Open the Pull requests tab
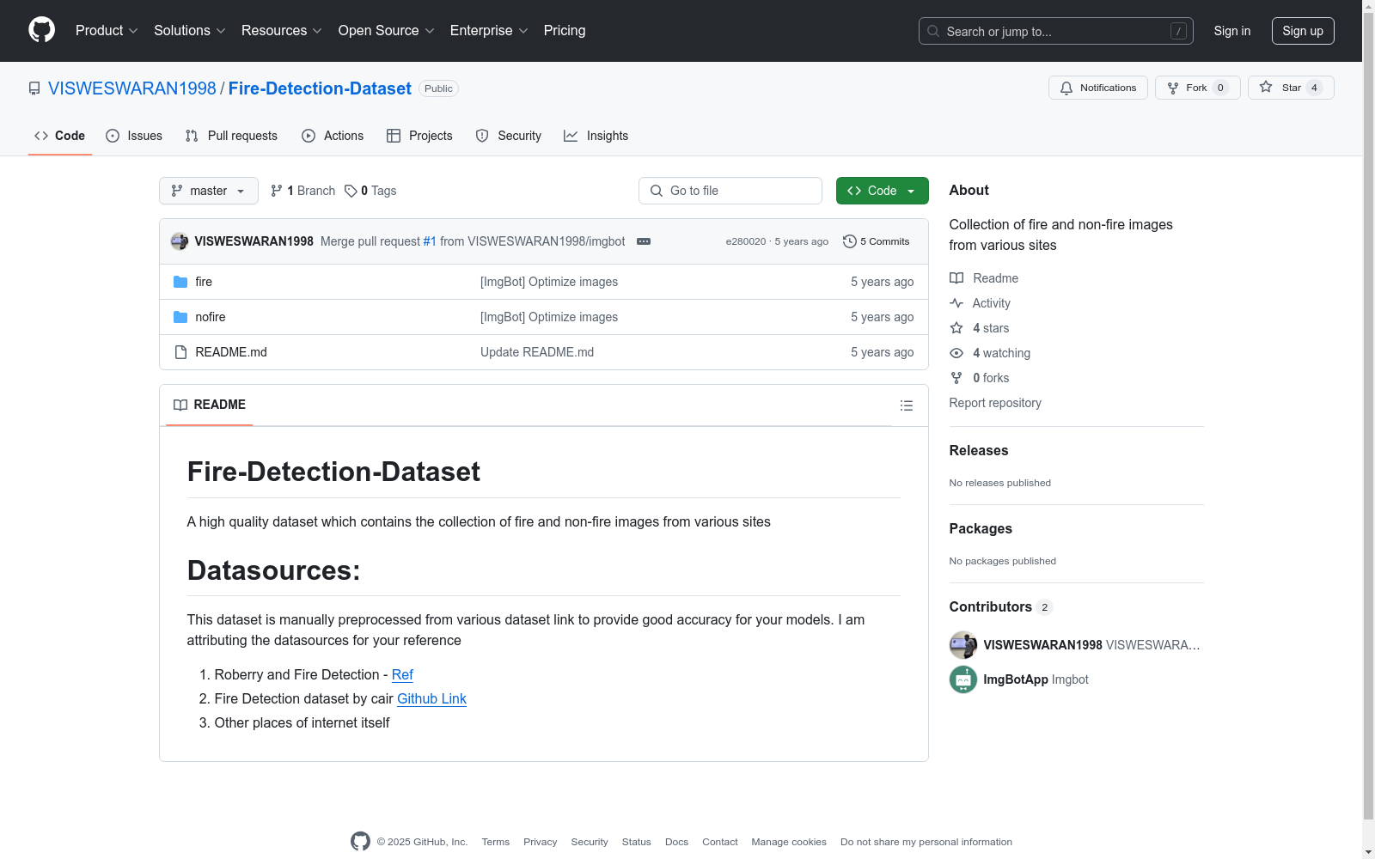 click(231, 136)
